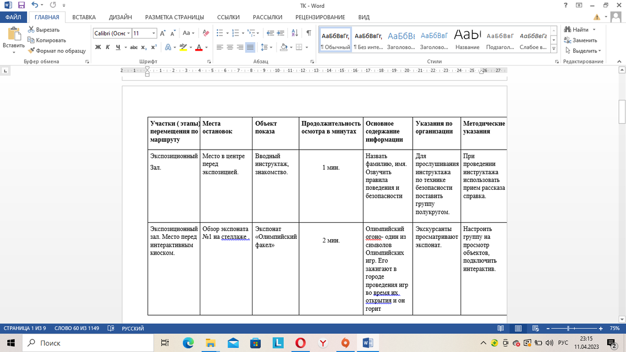This screenshot has width=626, height=352.
Task: Apply the Обычный style
Action: click(335, 40)
